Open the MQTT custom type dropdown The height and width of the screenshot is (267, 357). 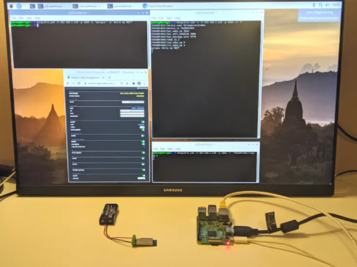(x=138, y=108)
